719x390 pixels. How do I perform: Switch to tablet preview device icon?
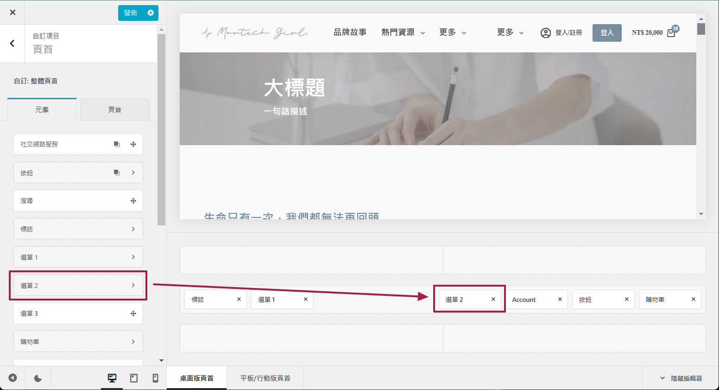click(134, 378)
